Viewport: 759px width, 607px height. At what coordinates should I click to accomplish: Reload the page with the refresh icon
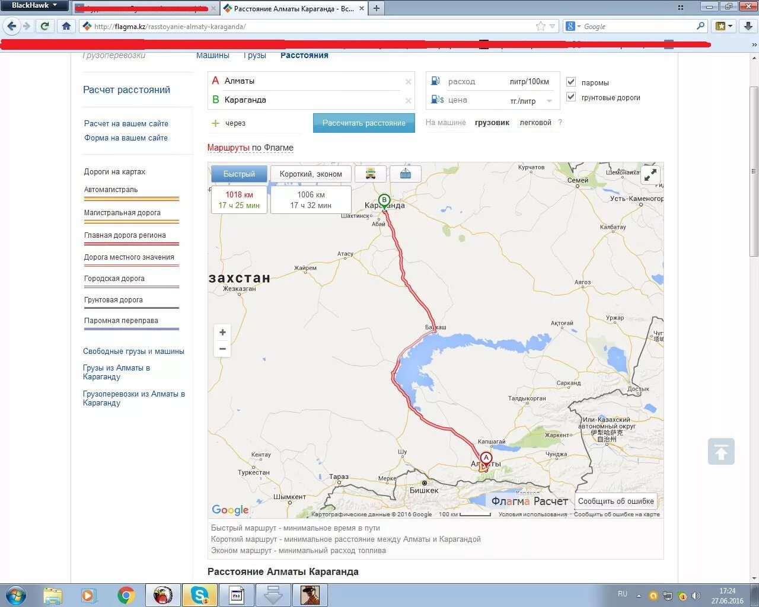point(44,26)
